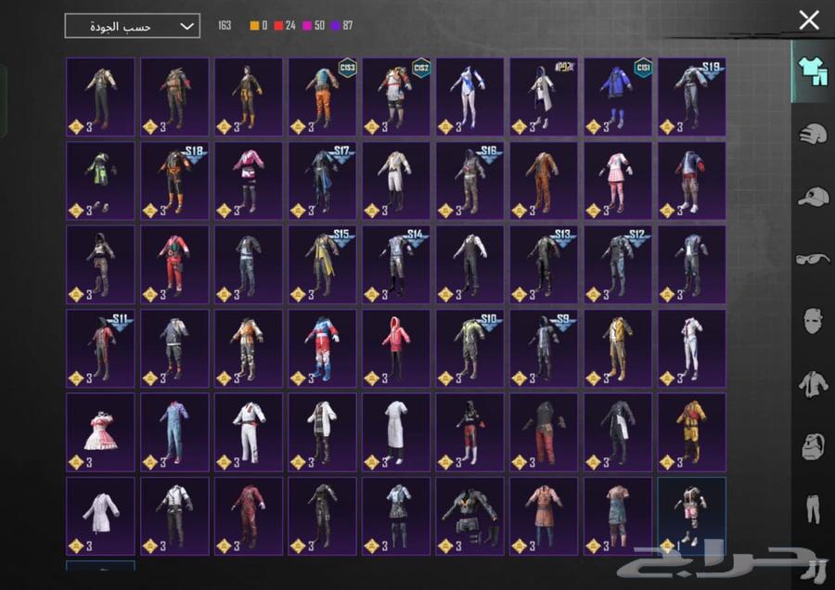This screenshot has width=835, height=590.
Task: Open the helmet skins category
Action: tap(813, 135)
